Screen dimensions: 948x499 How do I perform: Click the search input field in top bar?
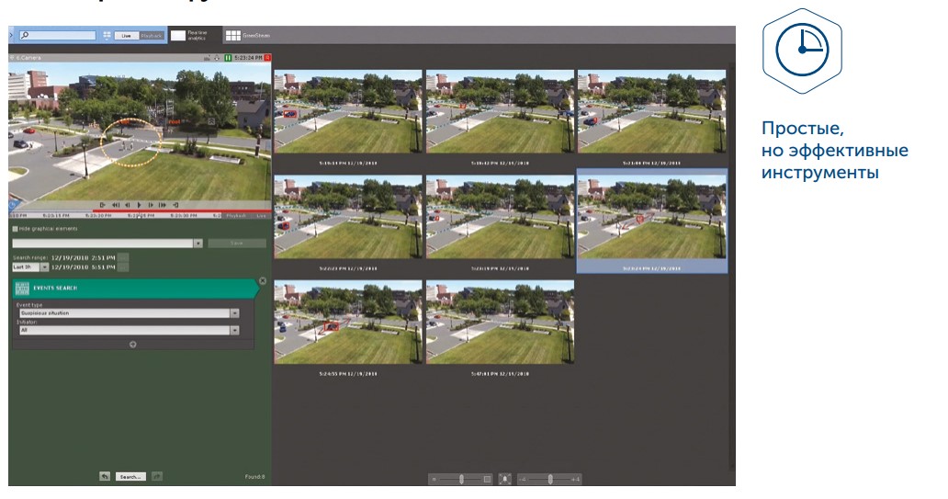click(58, 36)
